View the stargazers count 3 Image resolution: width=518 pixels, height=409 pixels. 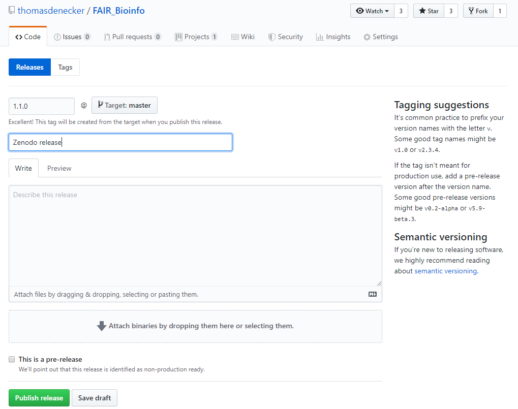[x=451, y=11]
